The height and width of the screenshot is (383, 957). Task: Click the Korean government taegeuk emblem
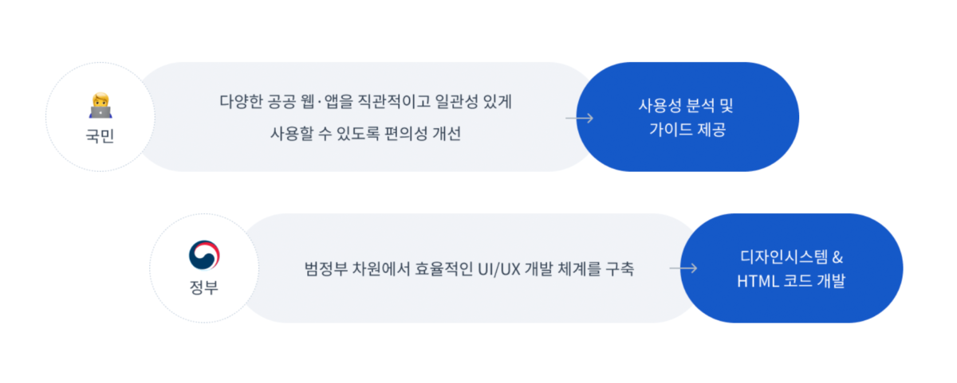(204, 255)
